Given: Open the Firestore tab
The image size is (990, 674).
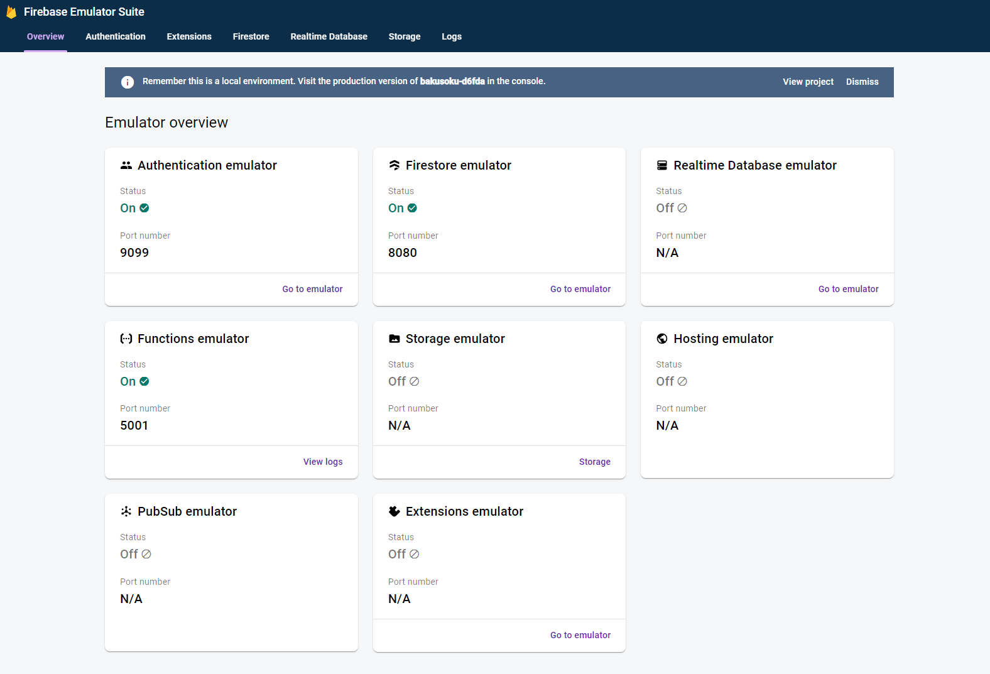Looking at the screenshot, I should pyautogui.click(x=251, y=36).
